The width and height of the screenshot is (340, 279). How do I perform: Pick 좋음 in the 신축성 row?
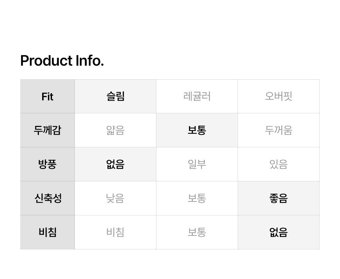(x=278, y=198)
